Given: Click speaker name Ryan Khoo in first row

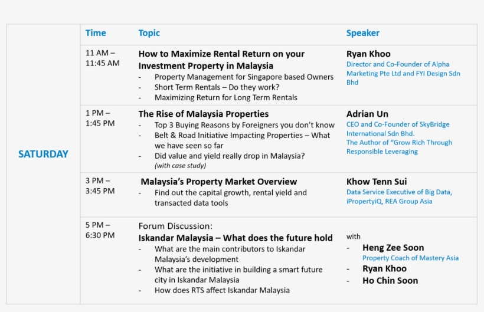Looking at the screenshot, I should click(x=368, y=54).
